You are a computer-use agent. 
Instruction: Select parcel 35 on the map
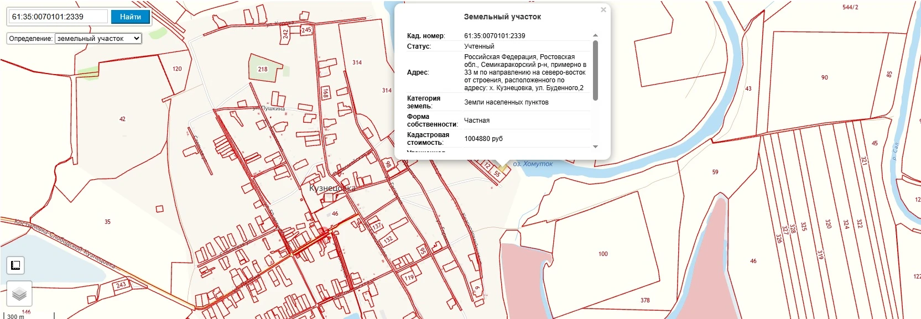pos(107,222)
